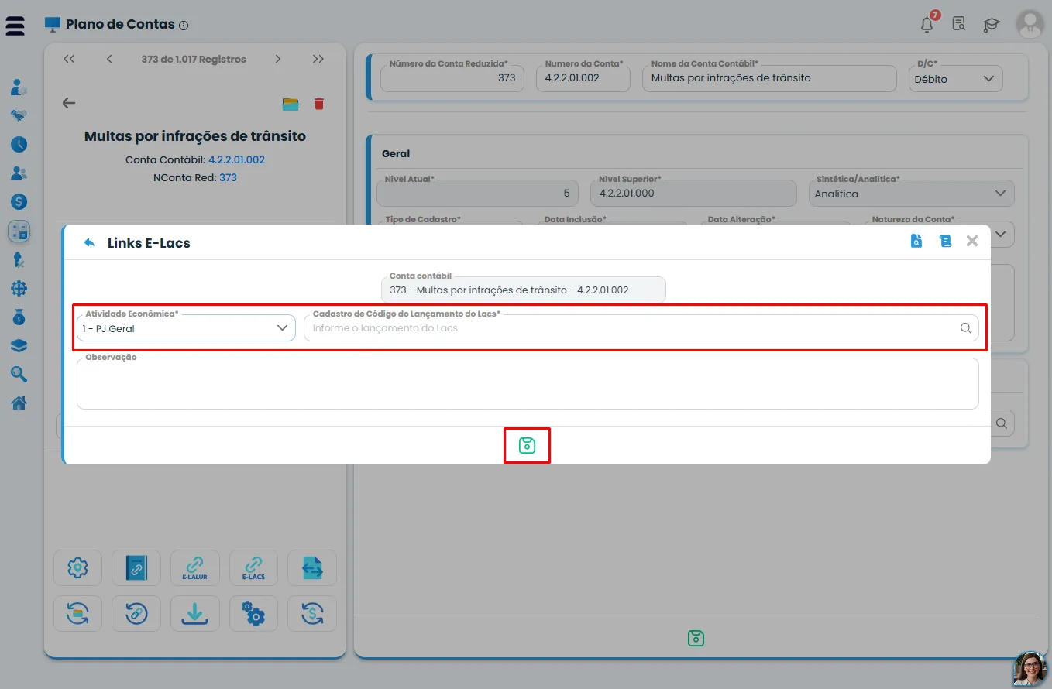The image size is (1052, 689).
Task: Expand the Sintética/Analítica dropdown
Action: (x=911, y=194)
